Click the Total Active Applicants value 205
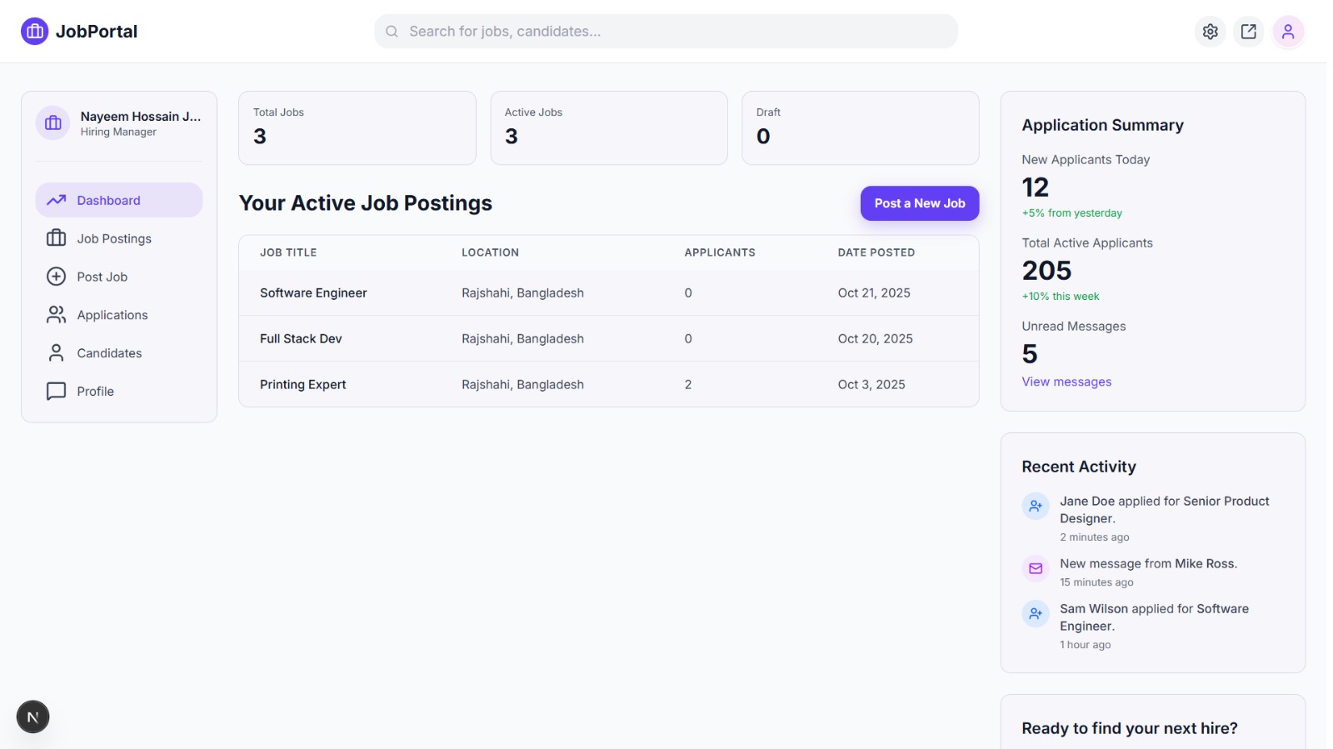Image resolution: width=1333 pixels, height=749 pixels. [x=1046, y=271]
